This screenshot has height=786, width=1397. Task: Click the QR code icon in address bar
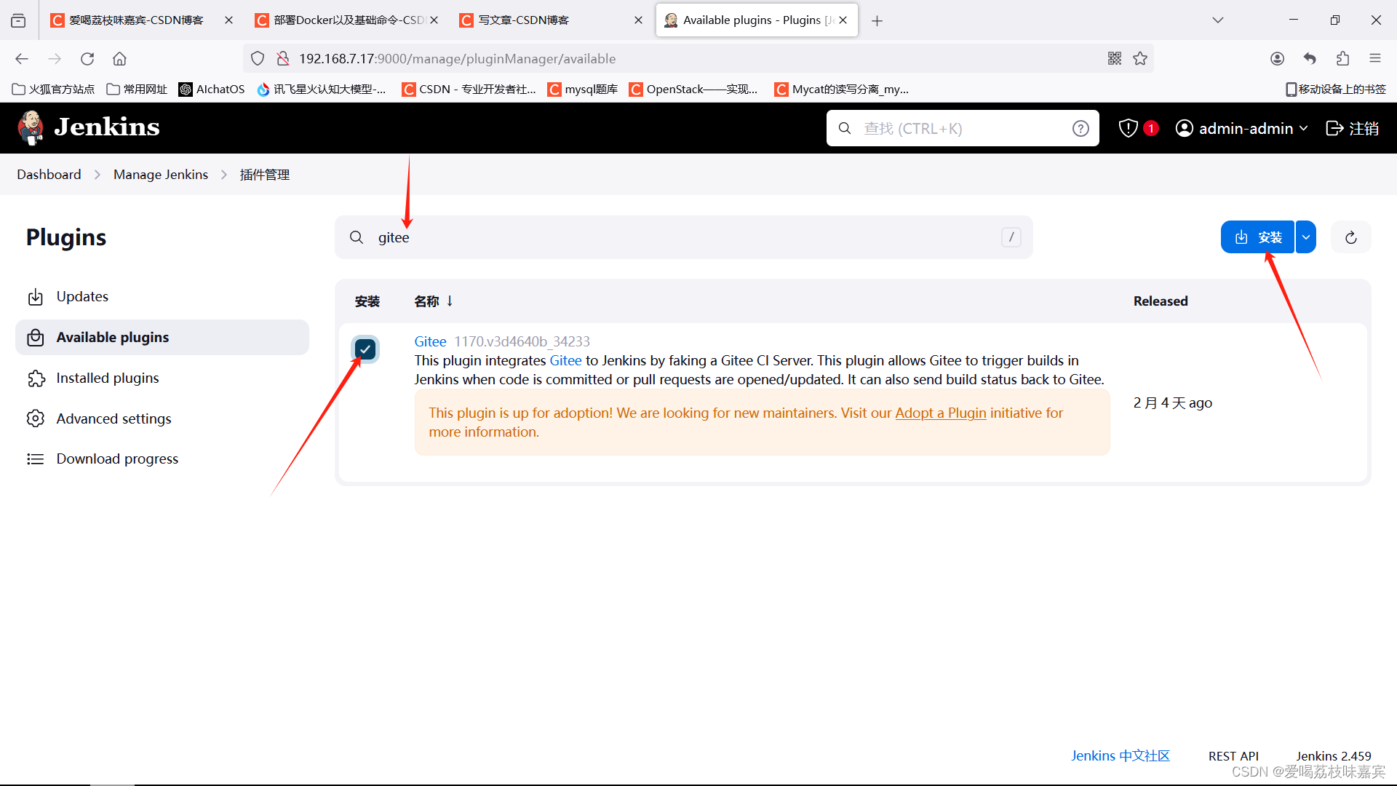tap(1115, 58)
